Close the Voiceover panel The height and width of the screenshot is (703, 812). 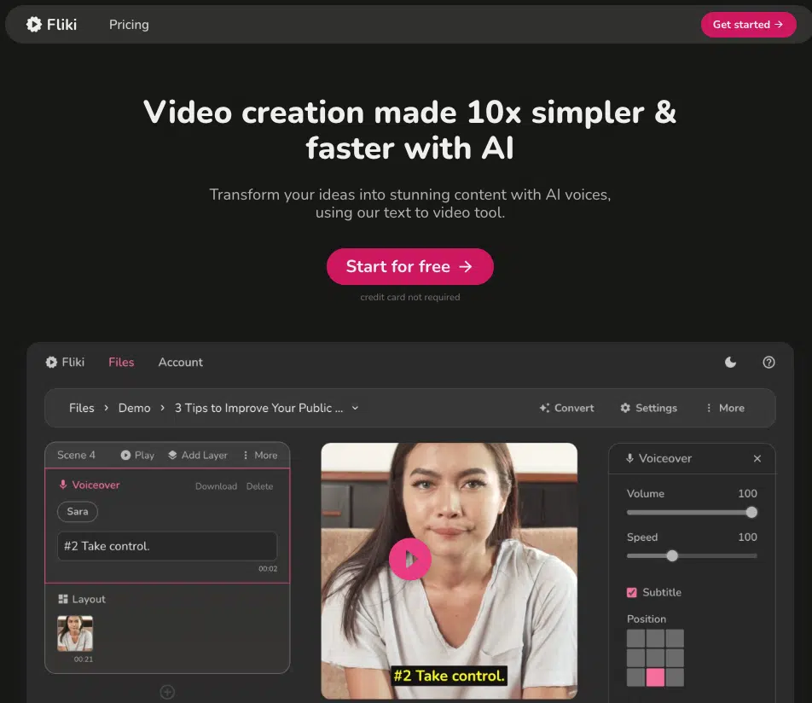(757, 458)
